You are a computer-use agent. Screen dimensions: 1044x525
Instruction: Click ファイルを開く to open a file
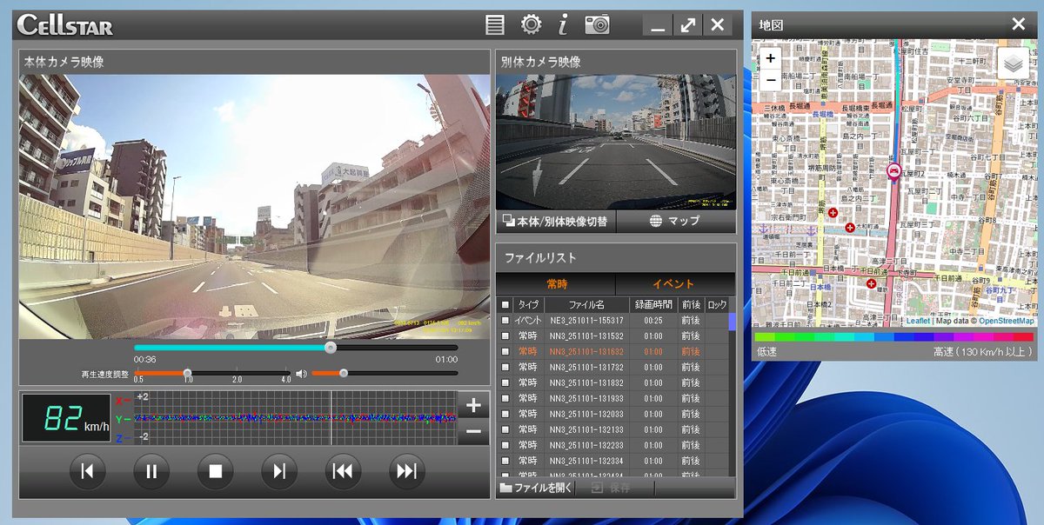[535, 488]
